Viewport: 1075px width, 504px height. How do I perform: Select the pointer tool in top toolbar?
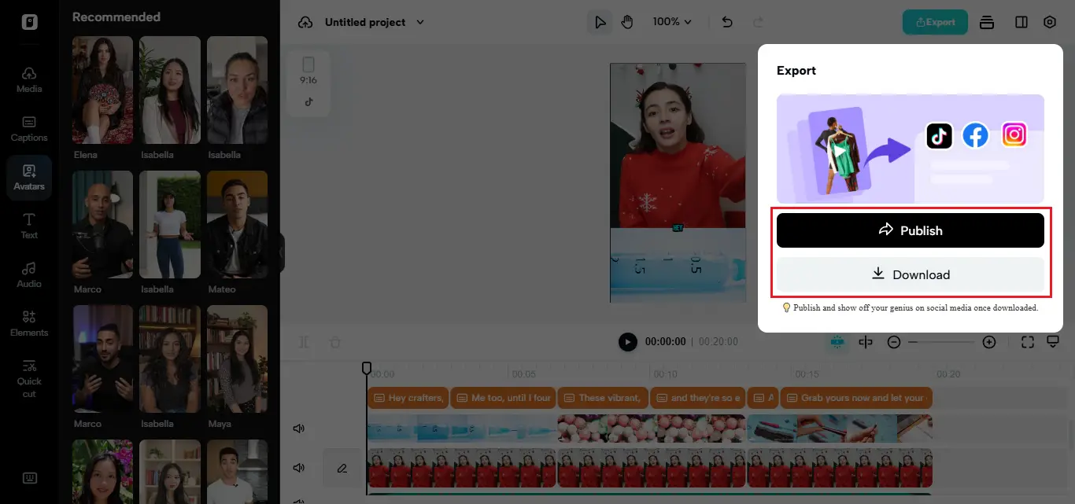pos(600,22)
